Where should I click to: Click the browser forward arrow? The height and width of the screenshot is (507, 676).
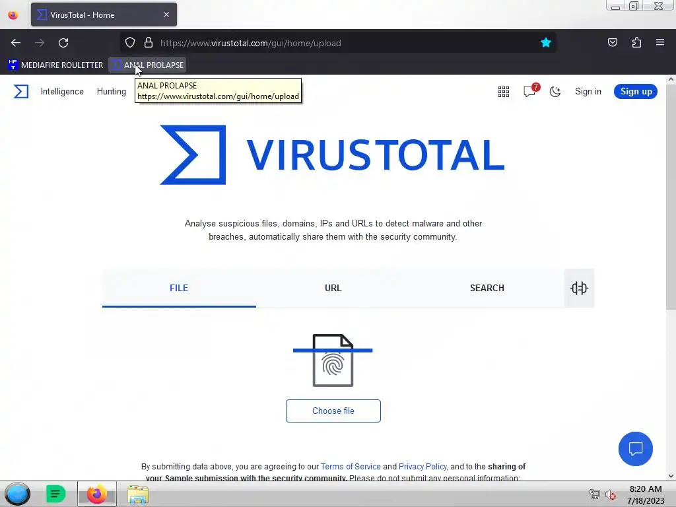click(40, 43)
